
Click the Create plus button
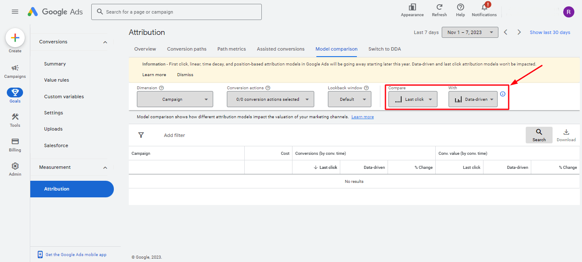click(x=15, y=38)
